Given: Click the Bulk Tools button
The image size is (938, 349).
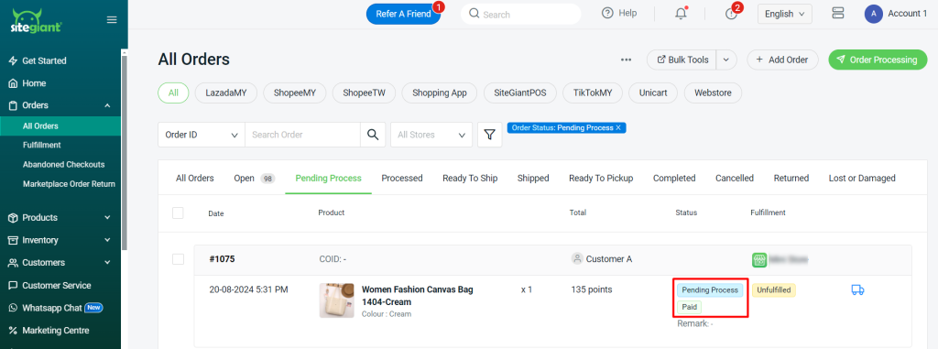Looking at the screenshot, I should (x=682, y=60).
